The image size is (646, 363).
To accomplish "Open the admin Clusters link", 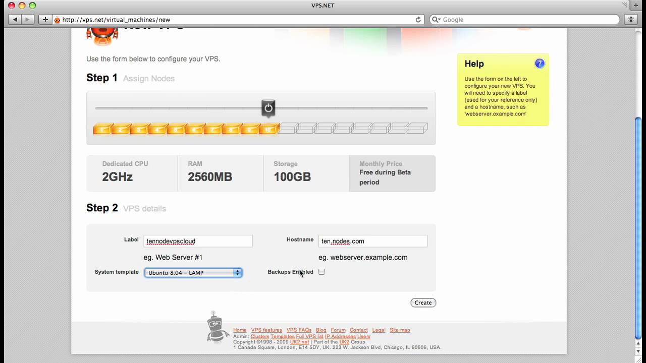I will coord(260,336).
